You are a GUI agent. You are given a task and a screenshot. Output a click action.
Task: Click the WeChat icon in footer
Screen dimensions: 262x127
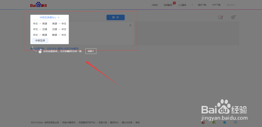[214, 123]
